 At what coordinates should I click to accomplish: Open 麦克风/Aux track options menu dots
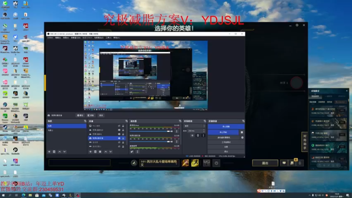[x=177, y=131]
